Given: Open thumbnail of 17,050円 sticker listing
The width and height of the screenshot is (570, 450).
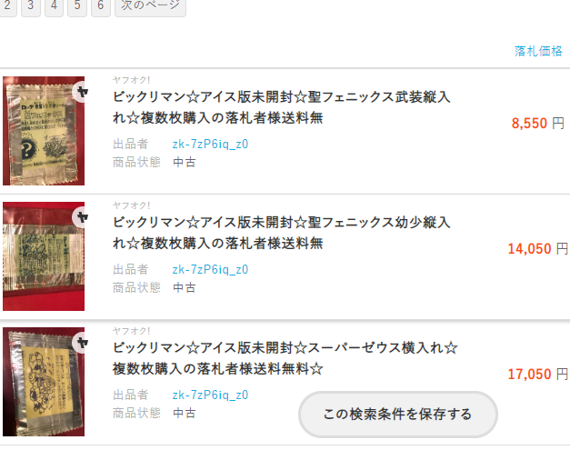Looking at the screenshot, I should point(44,382).
